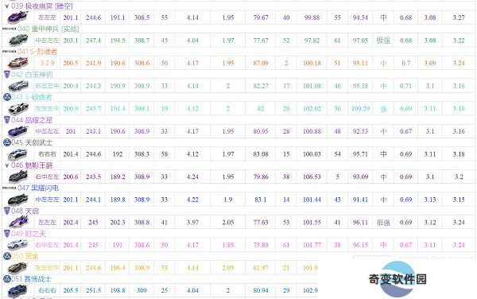
Task: Select the green 040 重甲神兵 car thumbnail
Action: 17,40
